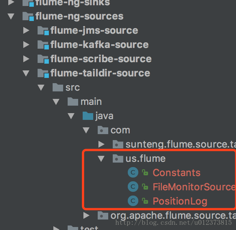This screenshot has height=230, width=236.
Task: Click the flume-ng-sources module folder icon
Action: 28,16
